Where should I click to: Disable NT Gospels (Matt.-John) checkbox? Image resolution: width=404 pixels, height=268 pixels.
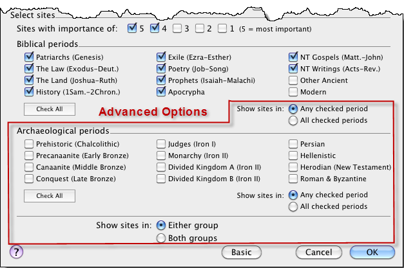point(294,57)
